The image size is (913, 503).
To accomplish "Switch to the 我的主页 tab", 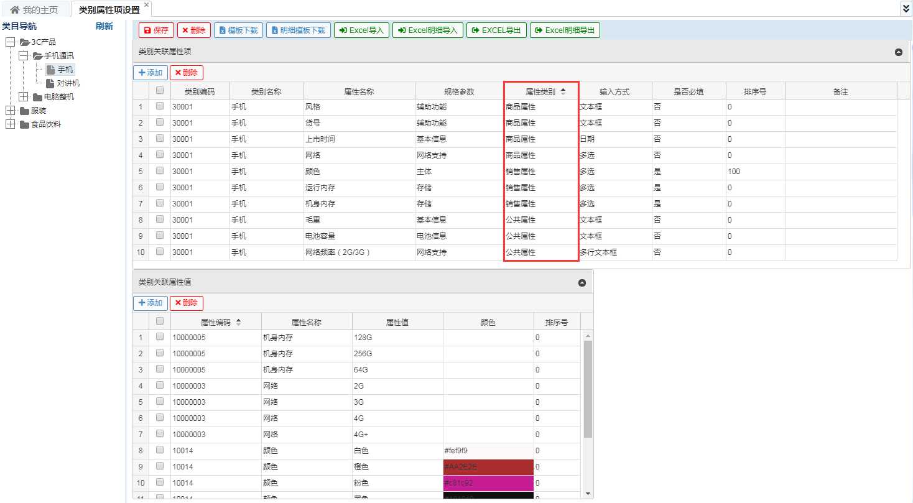I will coord(34,10).
